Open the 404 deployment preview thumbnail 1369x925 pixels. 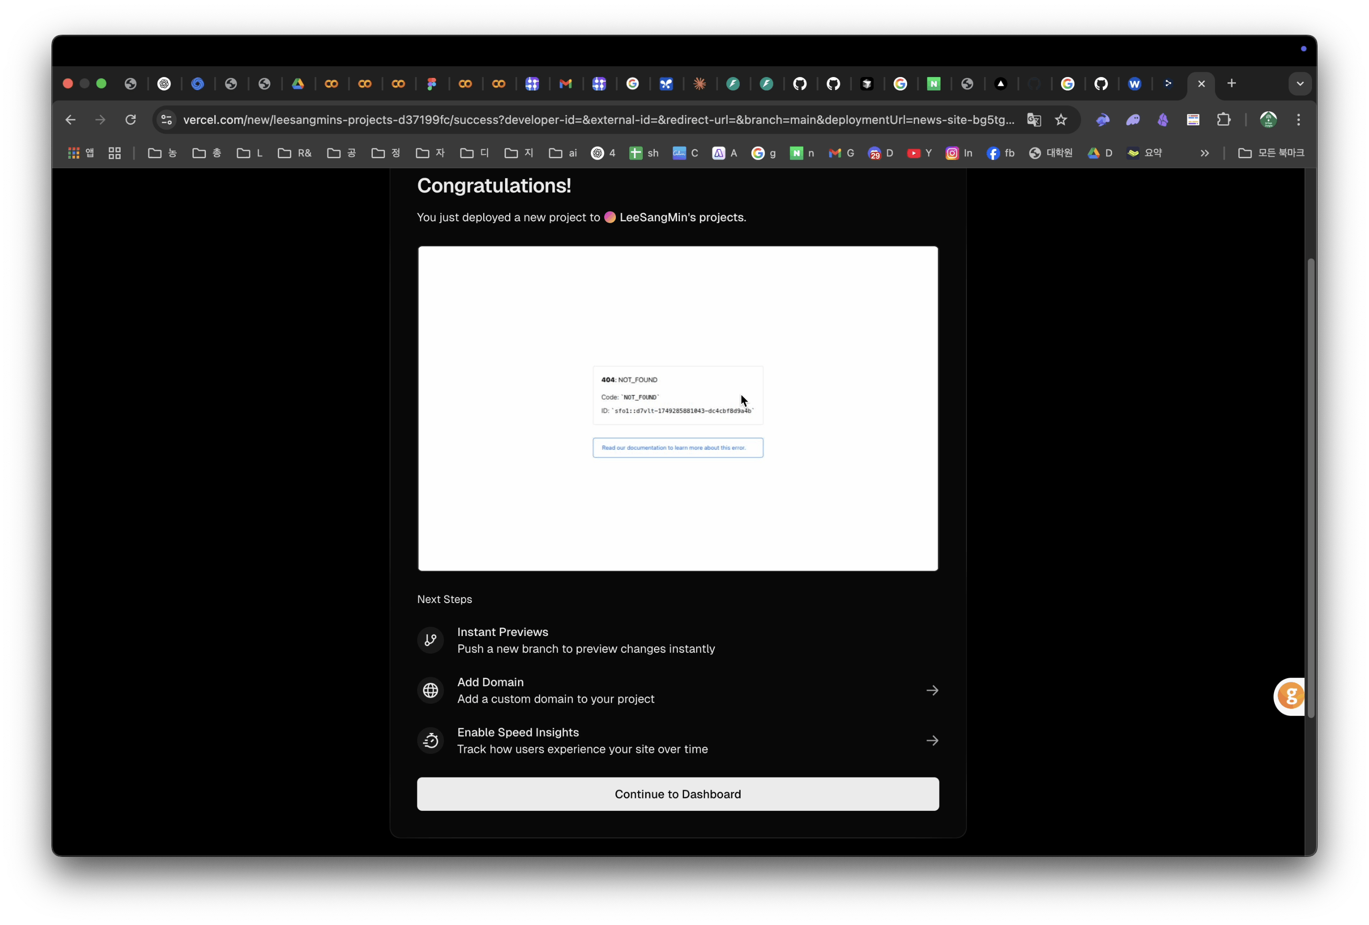tap(678, 408)
